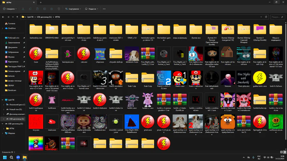Click Цей ПК in the address breadcrumb
The height and width of the screenshot is (161, 287).
tap(30, 17)
